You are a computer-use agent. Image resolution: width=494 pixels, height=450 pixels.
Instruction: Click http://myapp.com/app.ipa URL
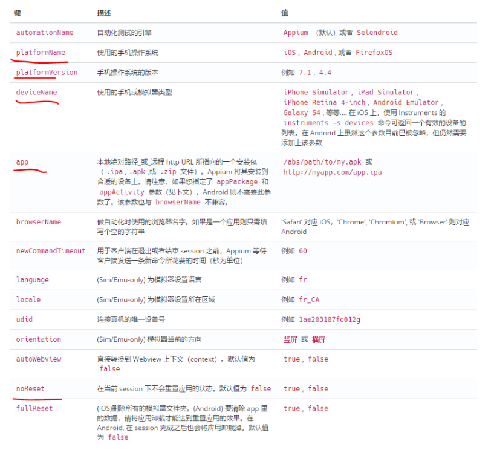coord(333,172)
